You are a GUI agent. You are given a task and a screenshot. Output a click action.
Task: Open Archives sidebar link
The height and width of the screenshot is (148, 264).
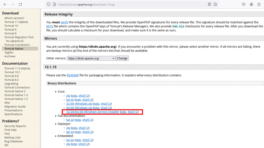pyautogui.click(x=10, y=56)
